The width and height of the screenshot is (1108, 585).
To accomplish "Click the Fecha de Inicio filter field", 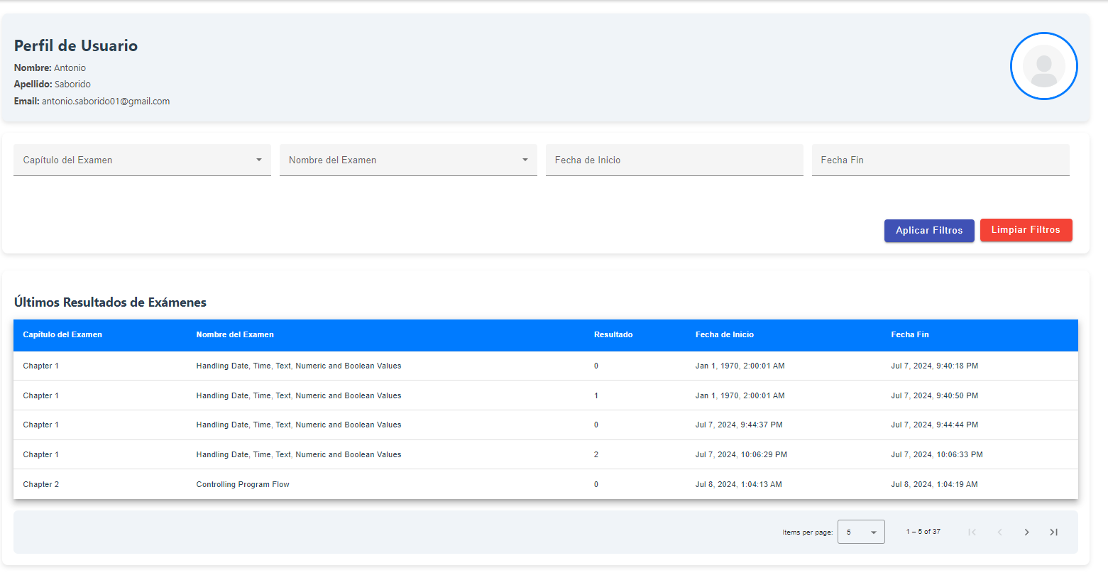I will pos(674,160).
